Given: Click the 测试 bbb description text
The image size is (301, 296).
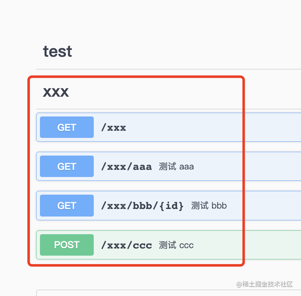Looking at the screenshot, I should (209, 206).
